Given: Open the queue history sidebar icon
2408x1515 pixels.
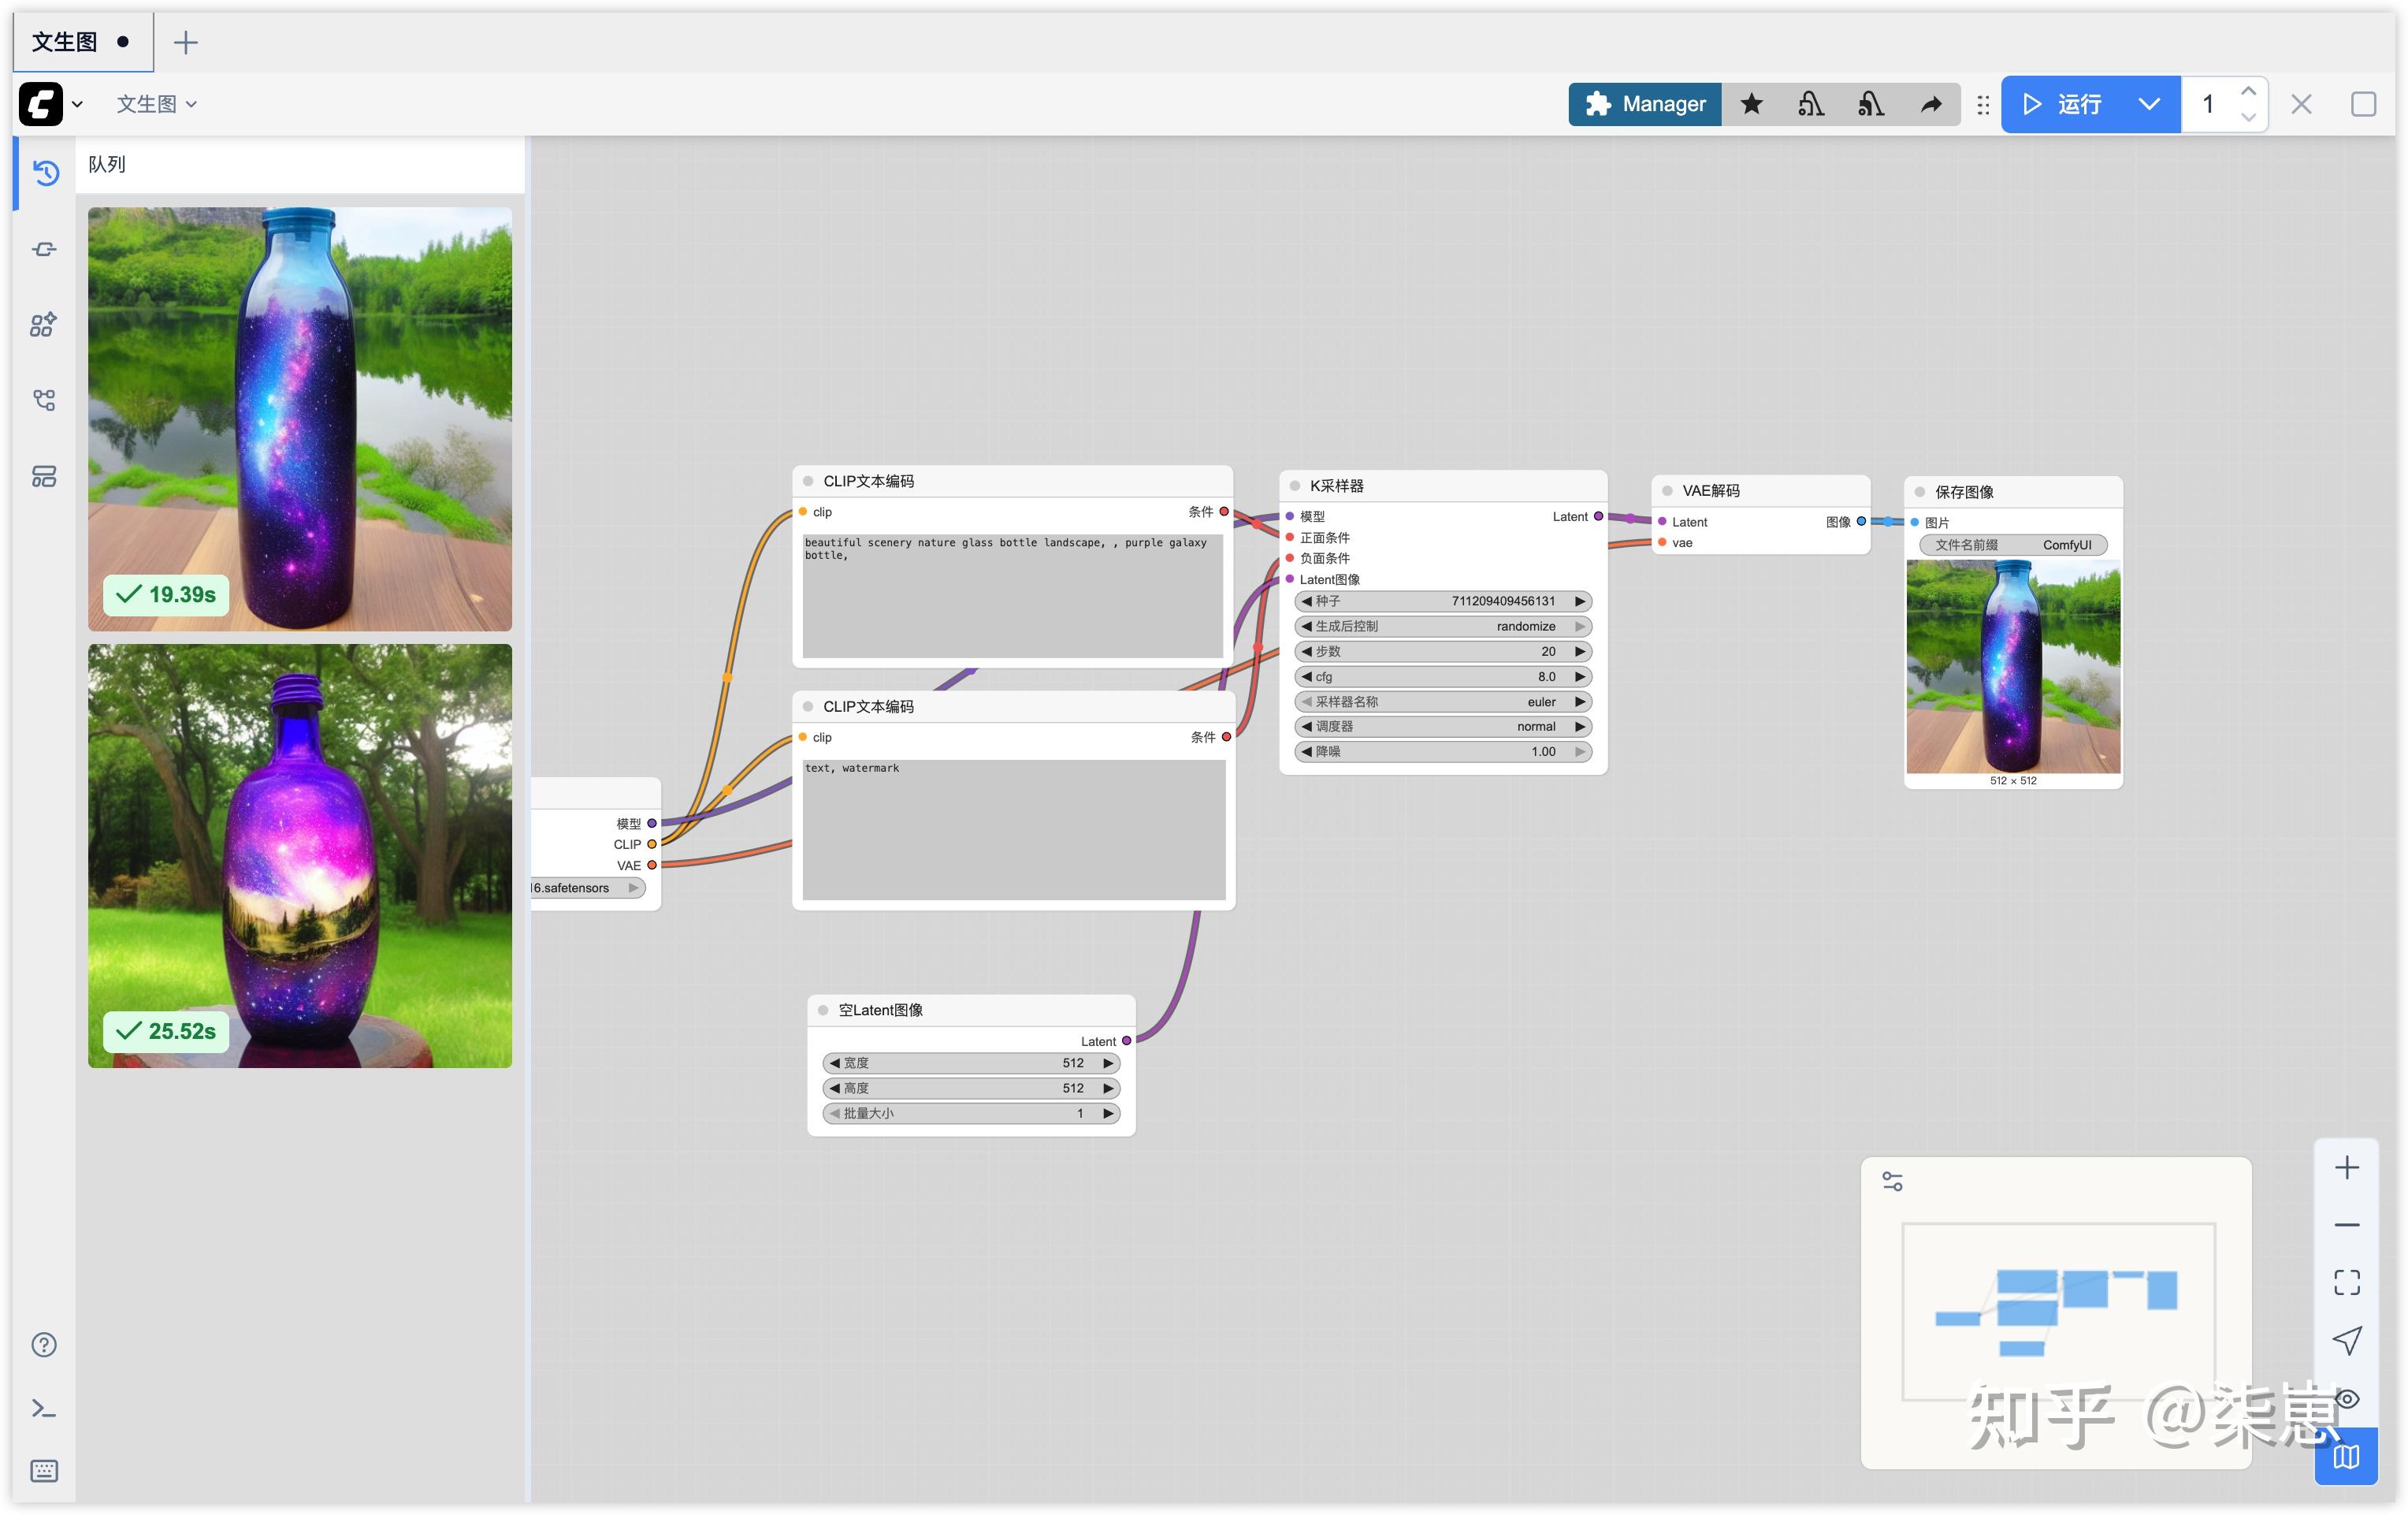Looking at the screenshot, I should [45, 172].
